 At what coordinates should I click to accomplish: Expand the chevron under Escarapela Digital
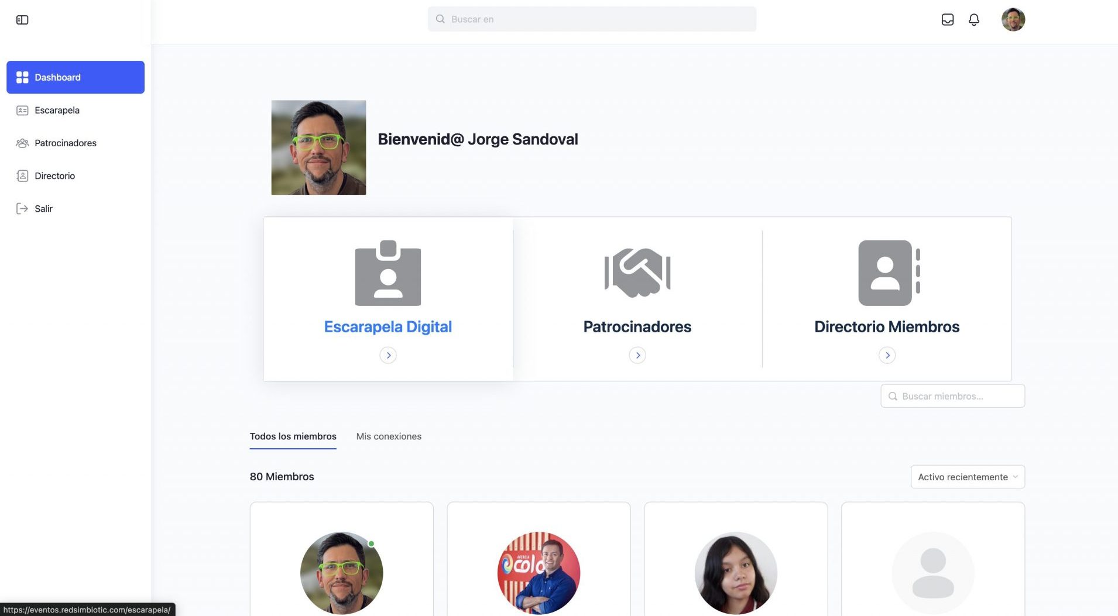pos(387,355)
